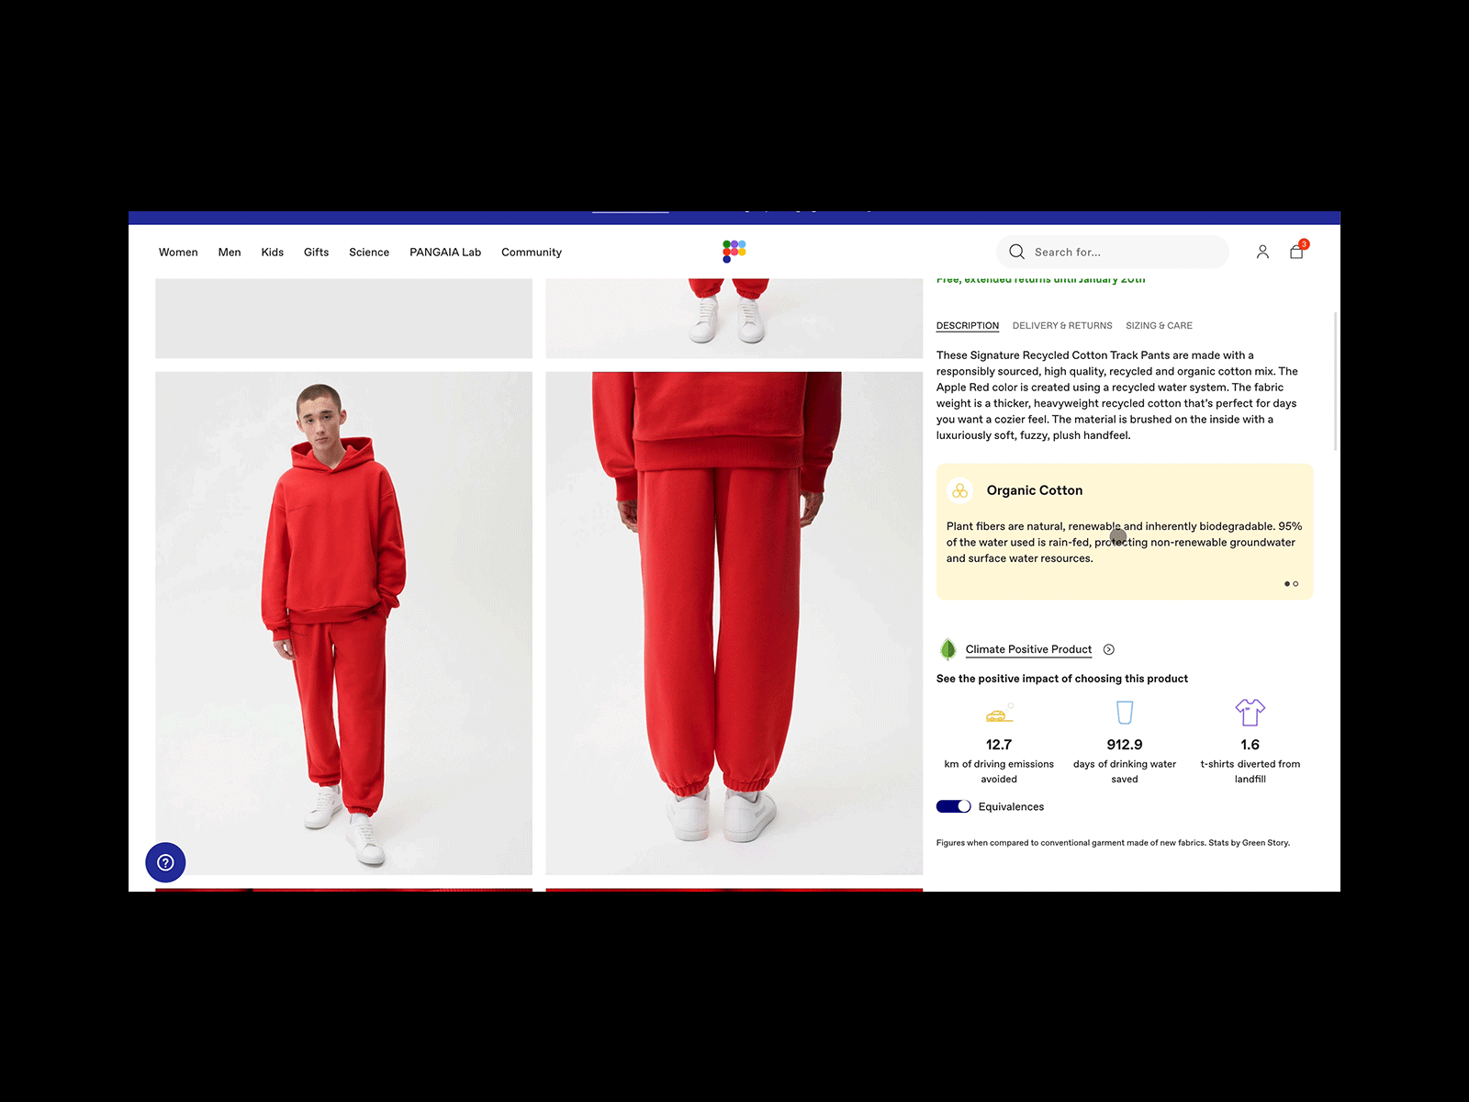Click the 1.6 t-shirts diverted value
The width and height of the screenshot is (1469, 1102).
coord(1250,745)
